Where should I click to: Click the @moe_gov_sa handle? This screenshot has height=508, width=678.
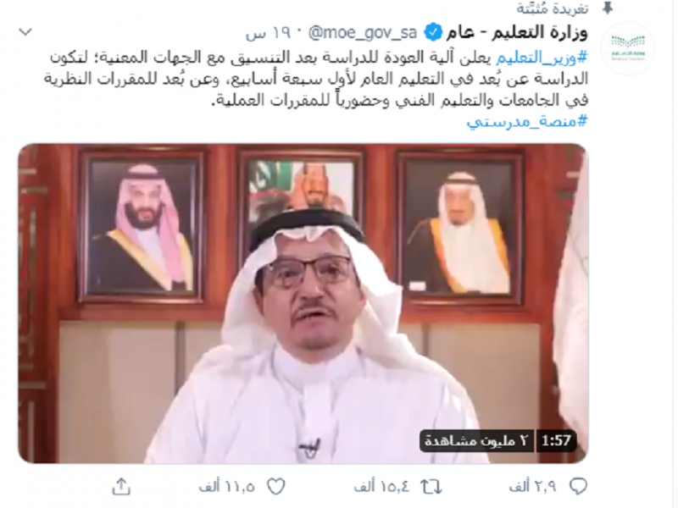click(363, 33)
